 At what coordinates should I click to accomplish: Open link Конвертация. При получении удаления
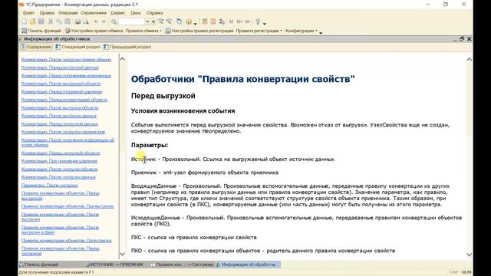coord(59,161)
